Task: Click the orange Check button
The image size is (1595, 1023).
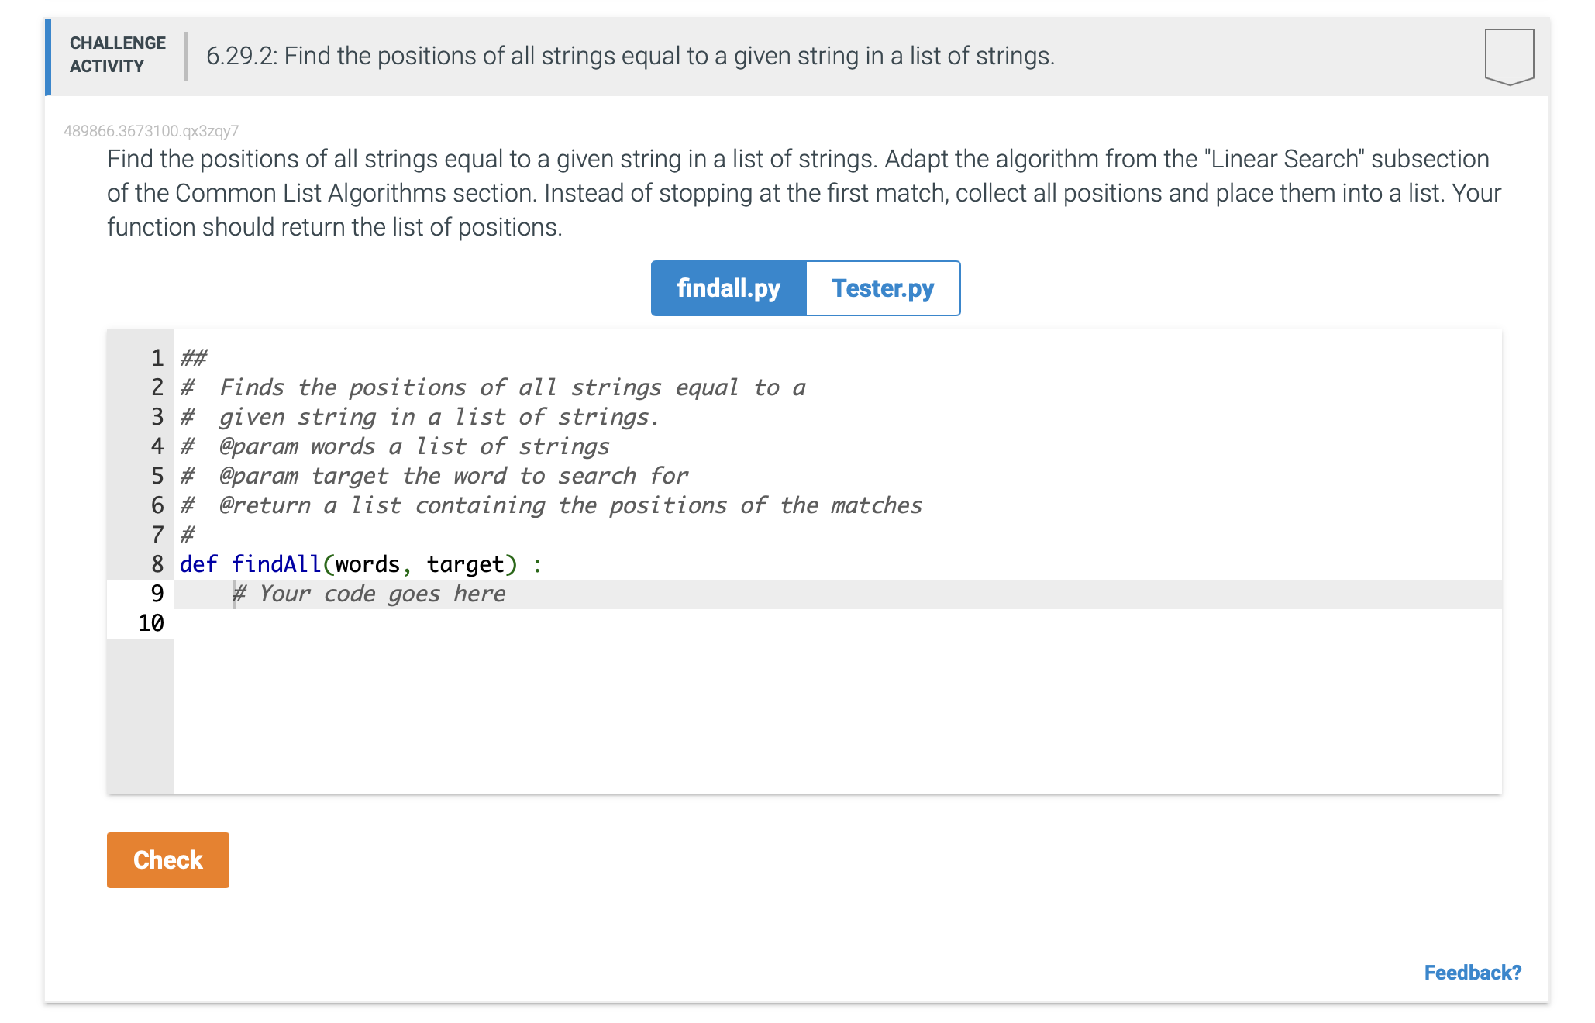Action: (x=168, y=860)
